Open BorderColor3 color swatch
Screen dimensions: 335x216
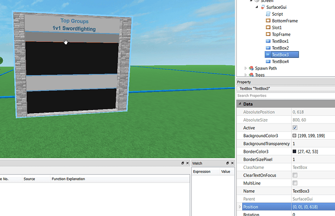(294, 152)
